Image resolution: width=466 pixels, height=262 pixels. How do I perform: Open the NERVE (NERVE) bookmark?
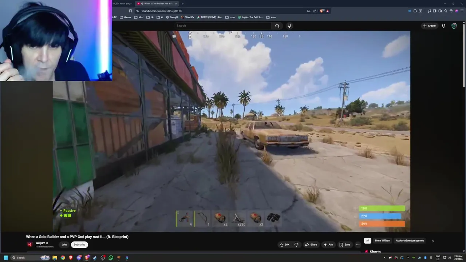click(209, 17)
